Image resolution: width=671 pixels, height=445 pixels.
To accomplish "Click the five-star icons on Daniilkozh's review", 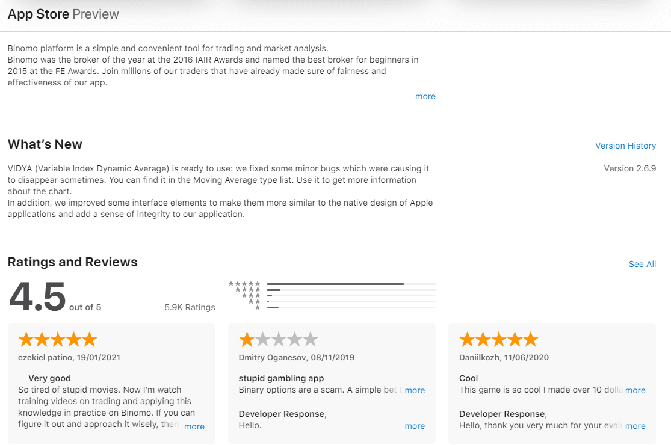I will (x=498, y=340).
